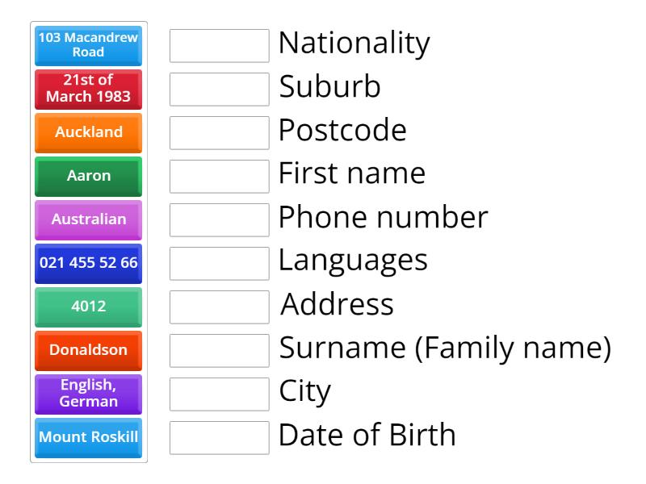Click the '021 455 52 66' phone tile
This screenshot has width=646, height=484.
coord(88,263)
